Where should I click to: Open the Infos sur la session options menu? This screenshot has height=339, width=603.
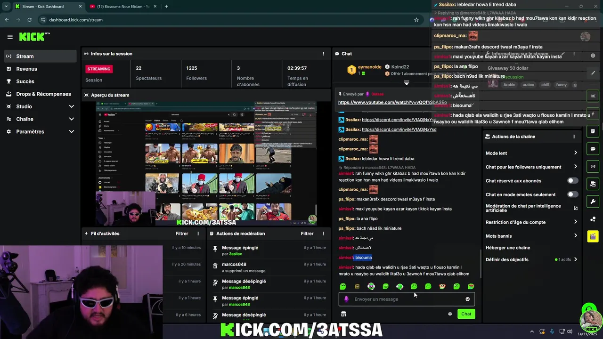[x=323, y=54]
